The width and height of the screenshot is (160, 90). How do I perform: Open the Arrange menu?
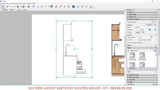(x=15, y=3)
